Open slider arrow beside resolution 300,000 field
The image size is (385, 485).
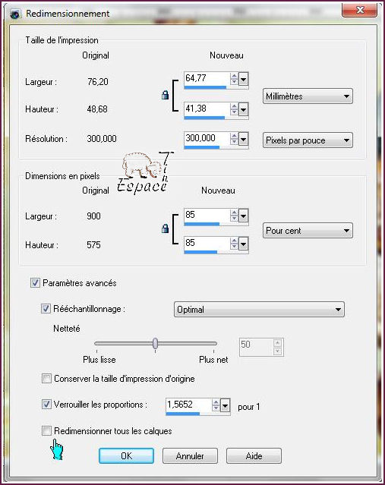click(x=244, y=139)
